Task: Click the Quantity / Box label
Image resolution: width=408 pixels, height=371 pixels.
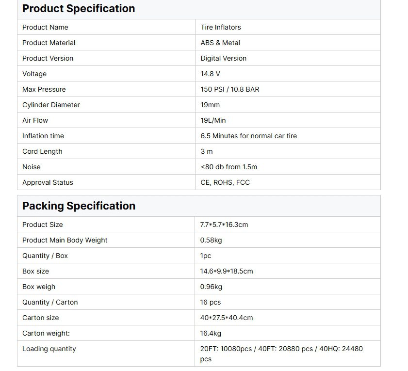Action: click(x=45, y=256)
